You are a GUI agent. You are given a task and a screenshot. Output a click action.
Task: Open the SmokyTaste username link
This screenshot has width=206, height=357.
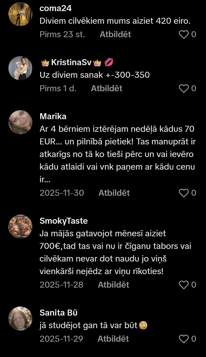click(63, 221)
